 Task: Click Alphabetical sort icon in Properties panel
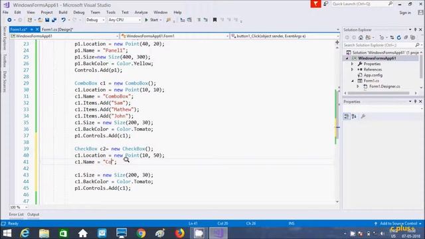point(354,116)
